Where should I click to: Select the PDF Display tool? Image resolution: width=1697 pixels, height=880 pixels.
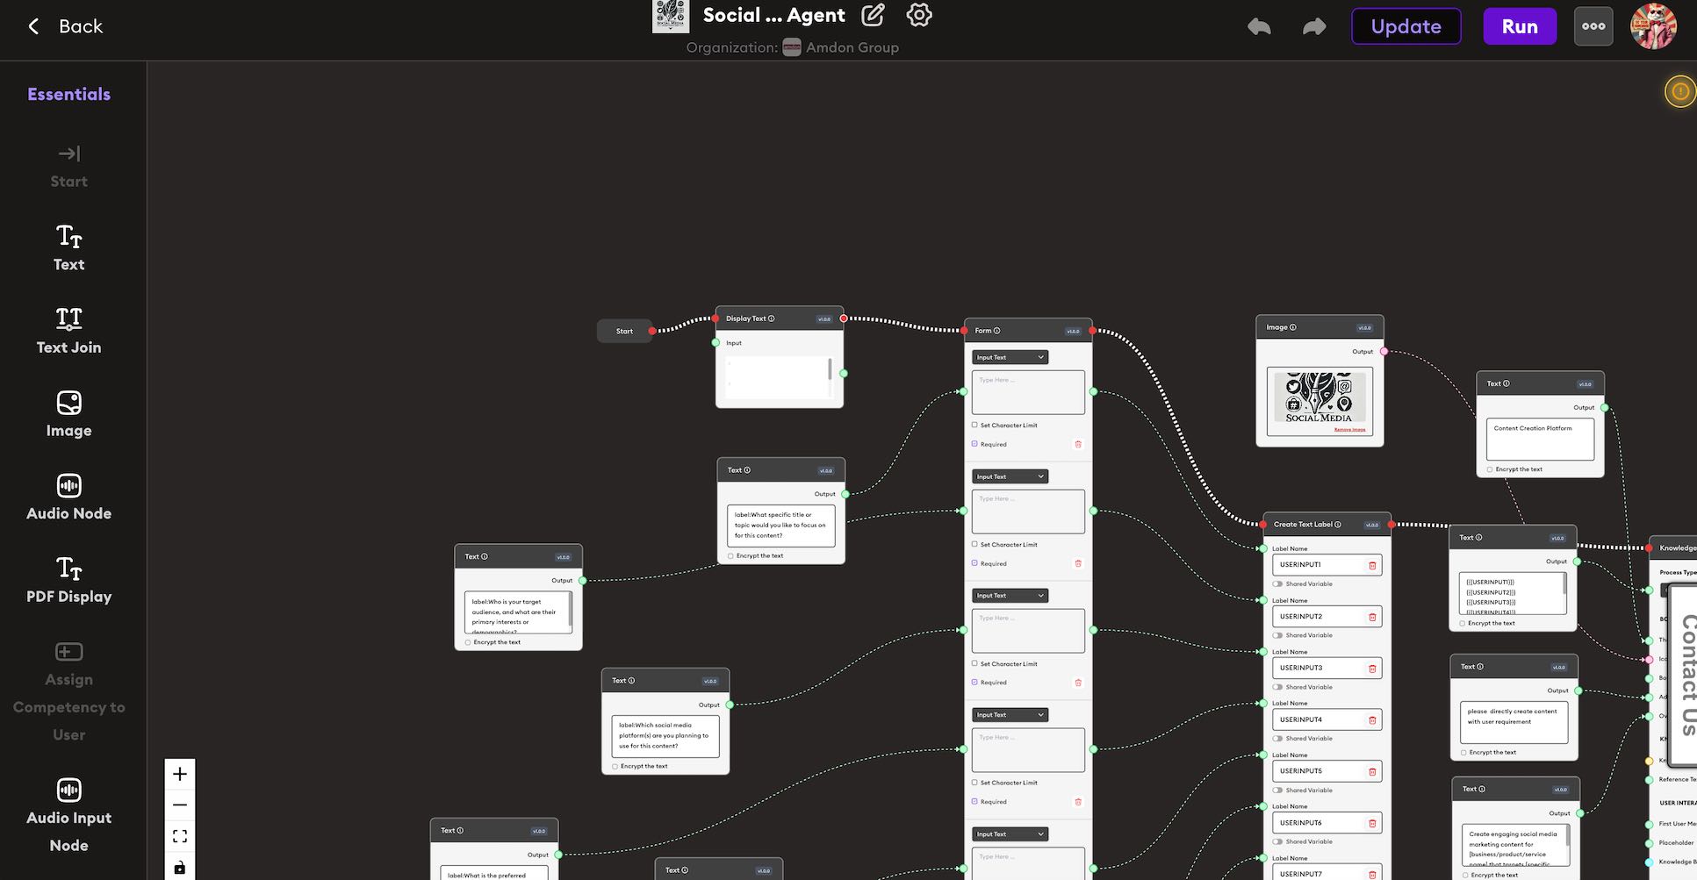[x=68, y=581]
